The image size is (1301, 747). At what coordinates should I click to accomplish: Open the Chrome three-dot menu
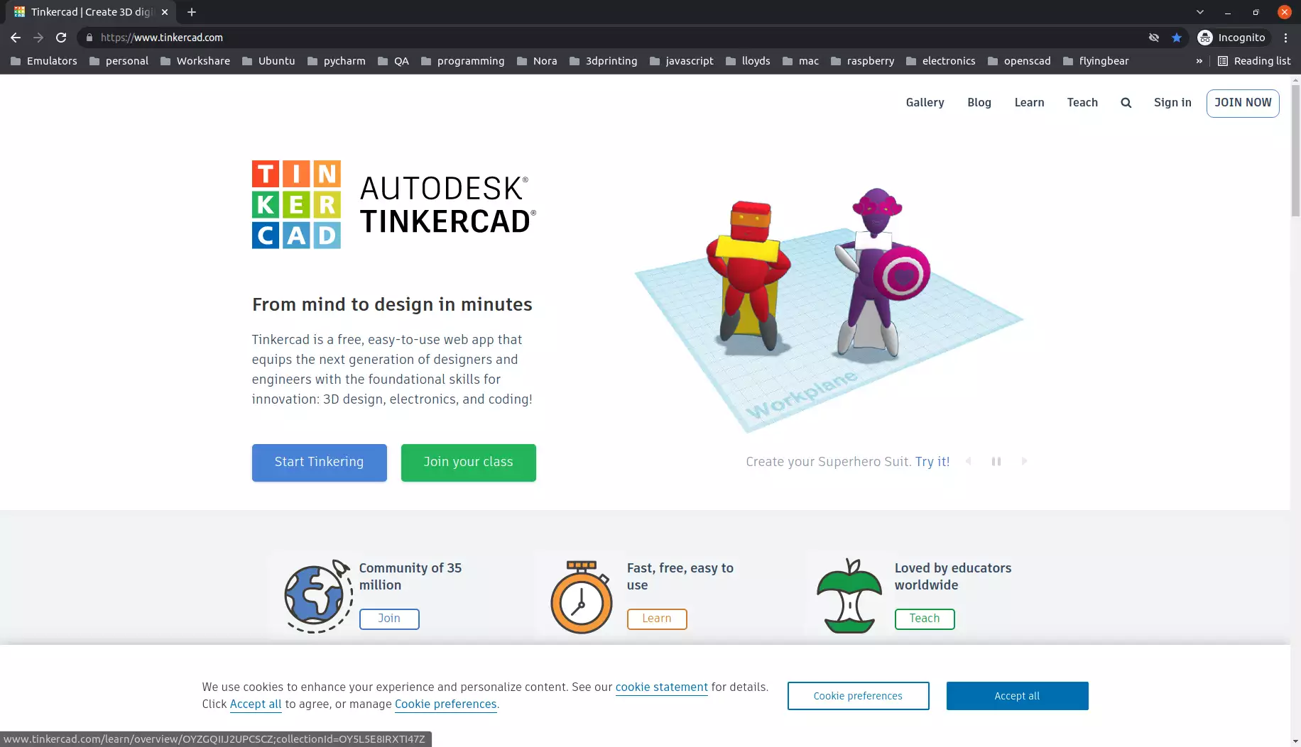1285,38
